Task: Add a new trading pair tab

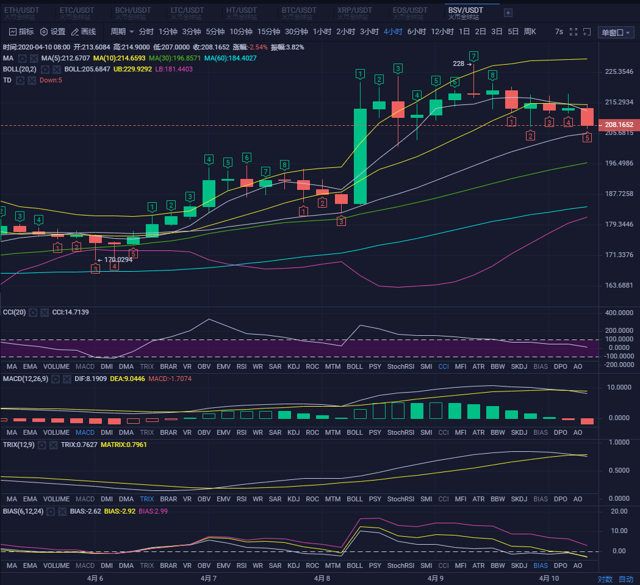Action: click(x=508, y=13)
